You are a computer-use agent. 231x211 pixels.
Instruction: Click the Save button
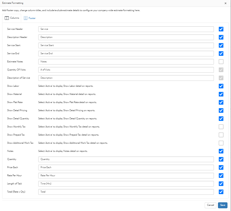[222, 205]
